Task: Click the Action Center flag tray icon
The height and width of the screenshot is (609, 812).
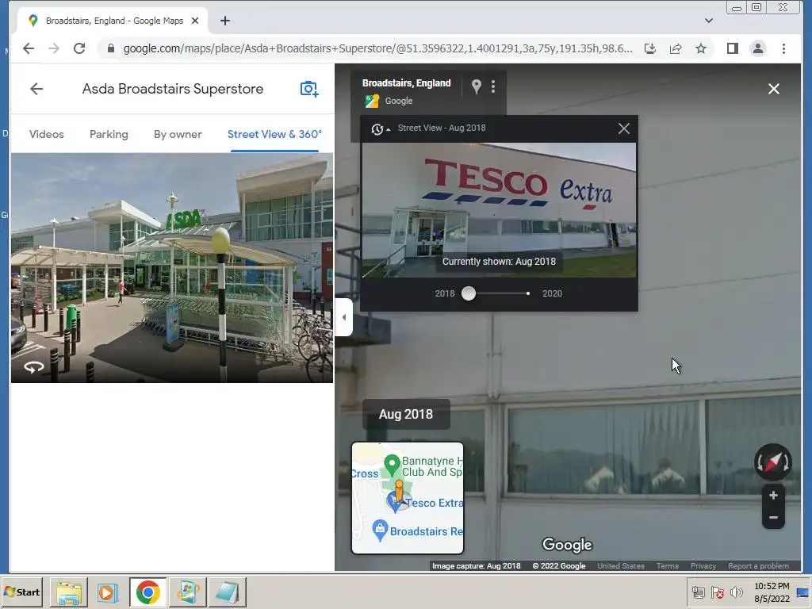Action: (717, 592)
